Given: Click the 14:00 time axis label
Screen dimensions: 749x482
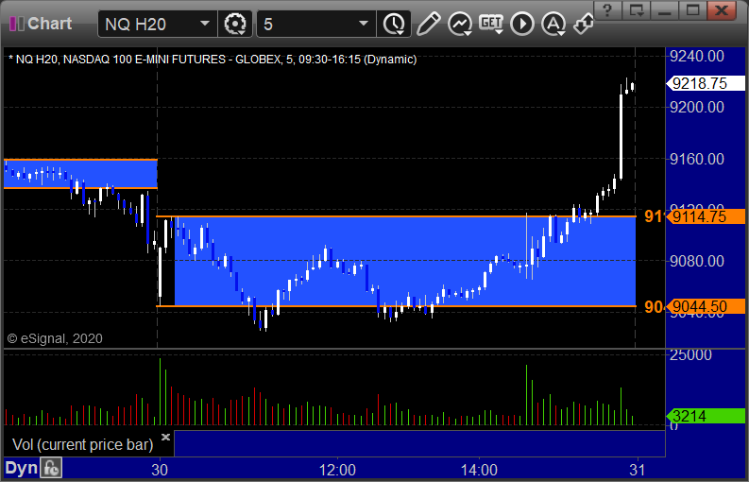Looking at the screenshot, I should [479, 470].
